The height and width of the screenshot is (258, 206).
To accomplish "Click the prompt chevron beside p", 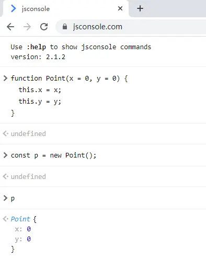I will pos(5,198).
